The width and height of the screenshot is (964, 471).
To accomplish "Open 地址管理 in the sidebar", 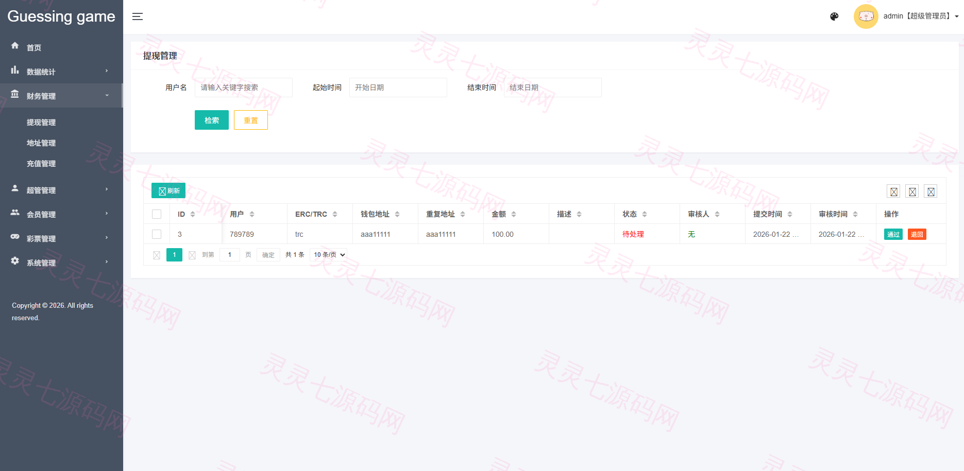I will (x=41, y=143).
